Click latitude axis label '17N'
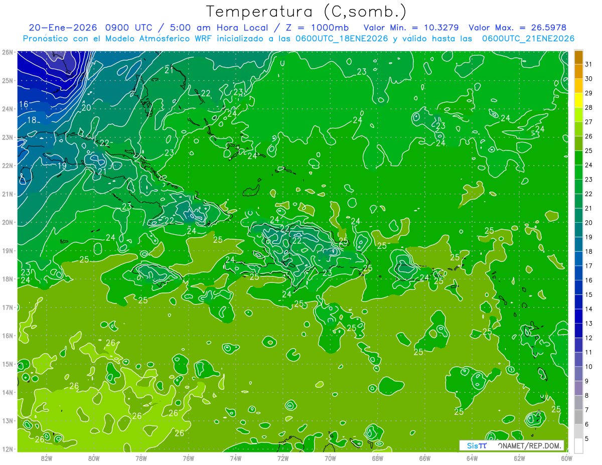Image resolution: width=602 pixels, height=465 pixels. 7,307
